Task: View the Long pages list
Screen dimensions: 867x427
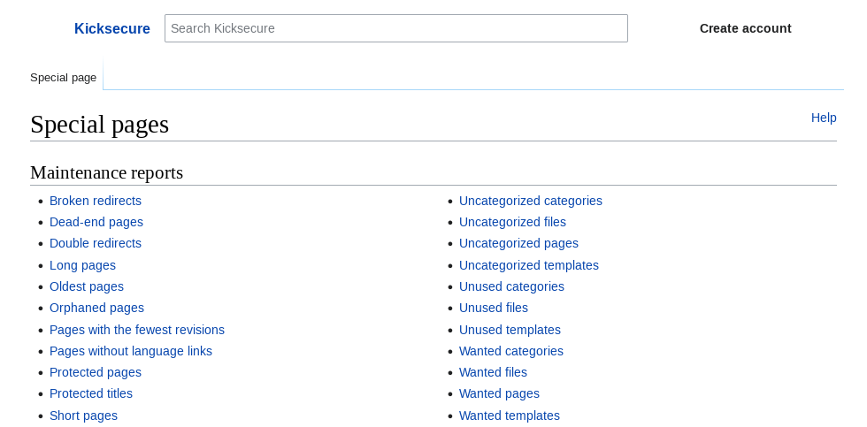Action: pos(82,265)
